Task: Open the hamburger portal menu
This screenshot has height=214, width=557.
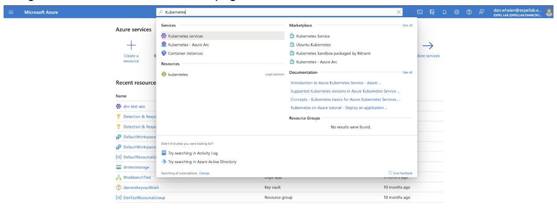Action: (x=11, y=12)
